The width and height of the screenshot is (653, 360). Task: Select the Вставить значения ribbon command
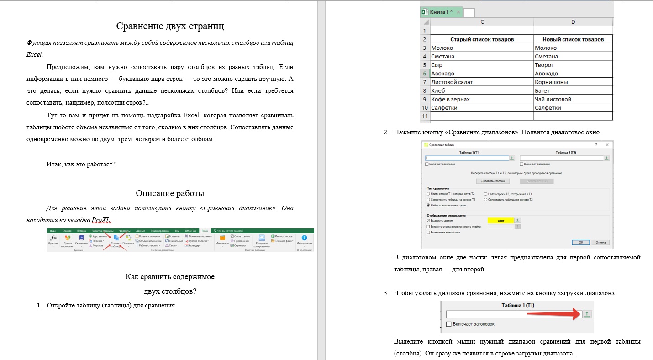tap(148, 236)
